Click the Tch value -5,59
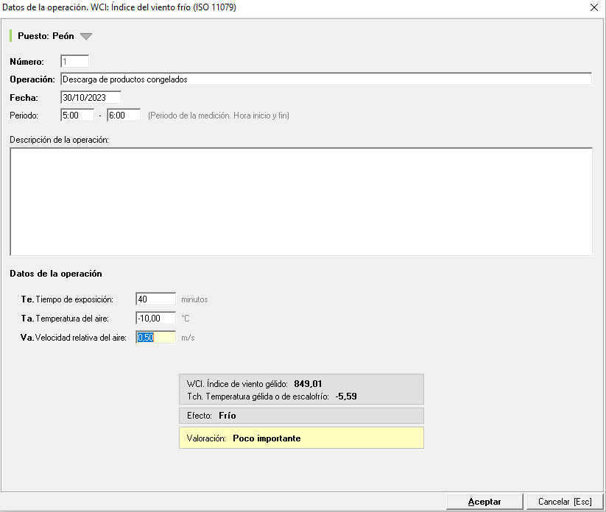Image resolution: width=606 pixels, height=512 pixels. 346,397
